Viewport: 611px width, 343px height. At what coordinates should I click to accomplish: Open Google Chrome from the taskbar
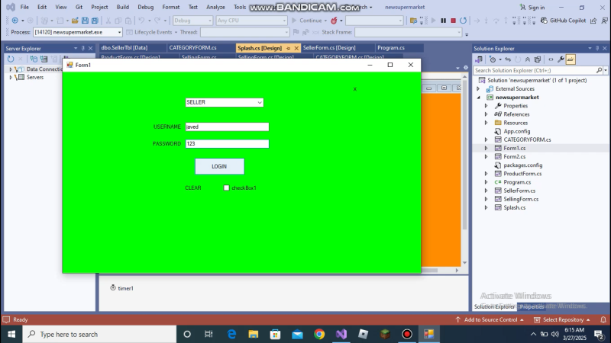coord(319,334)
